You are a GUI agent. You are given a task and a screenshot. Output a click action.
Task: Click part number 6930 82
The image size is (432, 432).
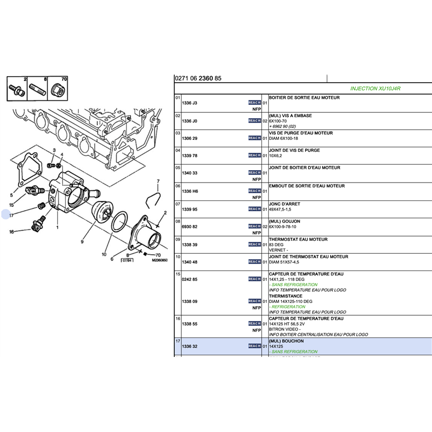(x=190, y=227)
